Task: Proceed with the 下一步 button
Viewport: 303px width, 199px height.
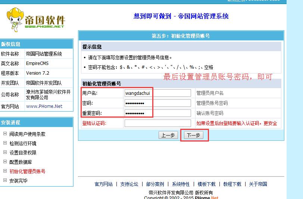Action: (x=193, y=135)
